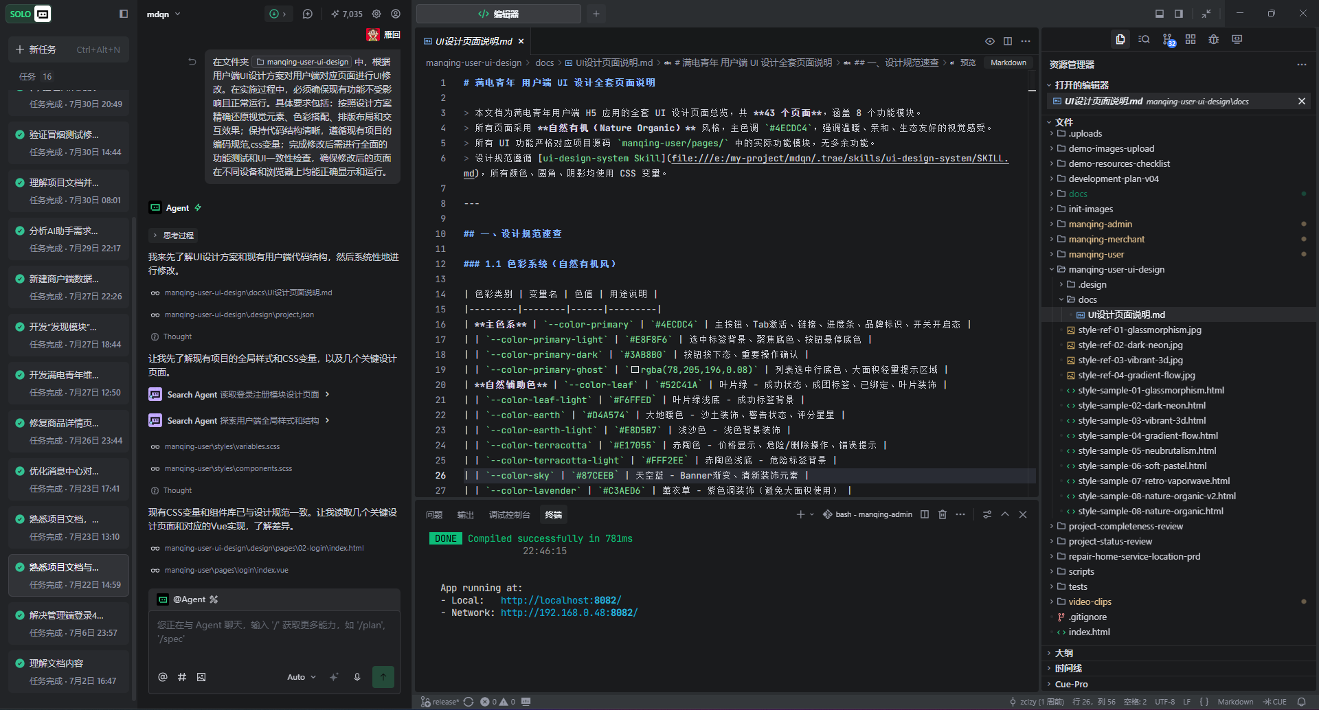Open the http://localhost:8082/ link

(561, 600)
